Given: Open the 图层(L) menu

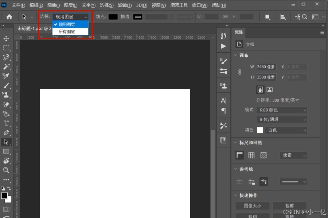Looking at the screenshot, I should click(x=70, y=5).
